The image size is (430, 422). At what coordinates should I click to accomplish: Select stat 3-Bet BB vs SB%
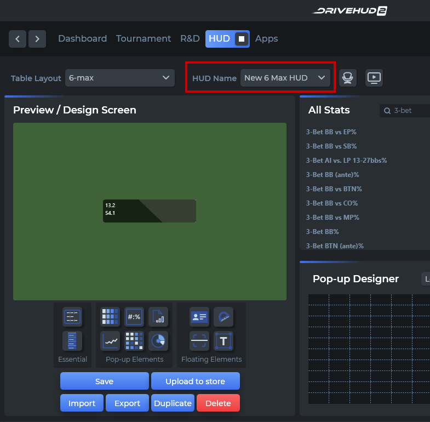click(x=331, y=146)
